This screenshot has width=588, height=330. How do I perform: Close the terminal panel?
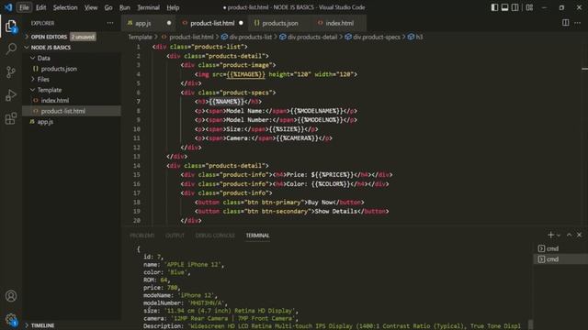point(580,235)
